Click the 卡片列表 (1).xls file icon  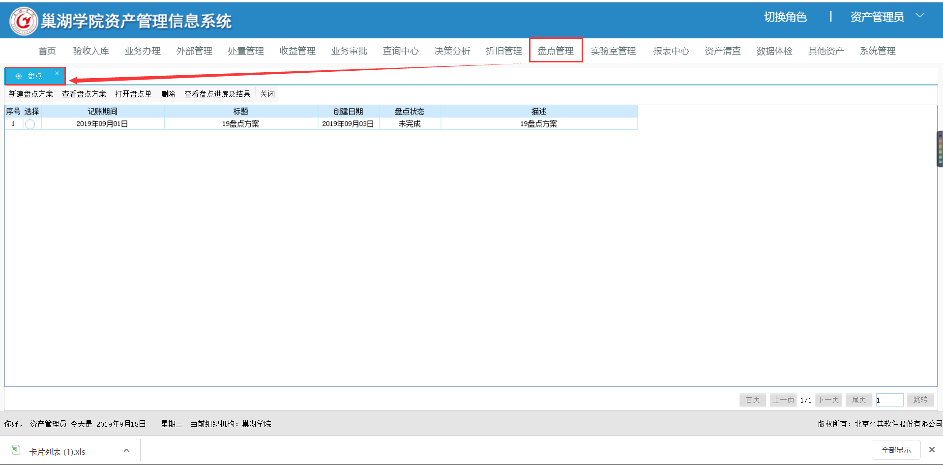16,450
